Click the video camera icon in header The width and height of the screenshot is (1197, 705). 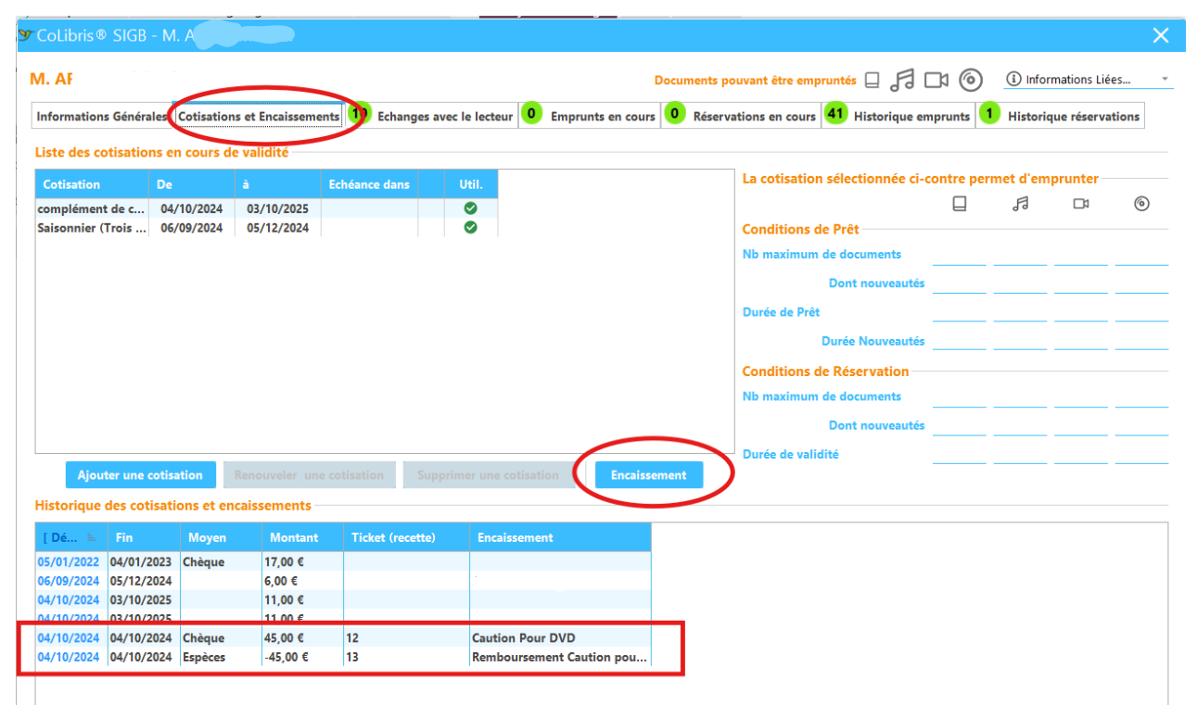tap(936, 81)
